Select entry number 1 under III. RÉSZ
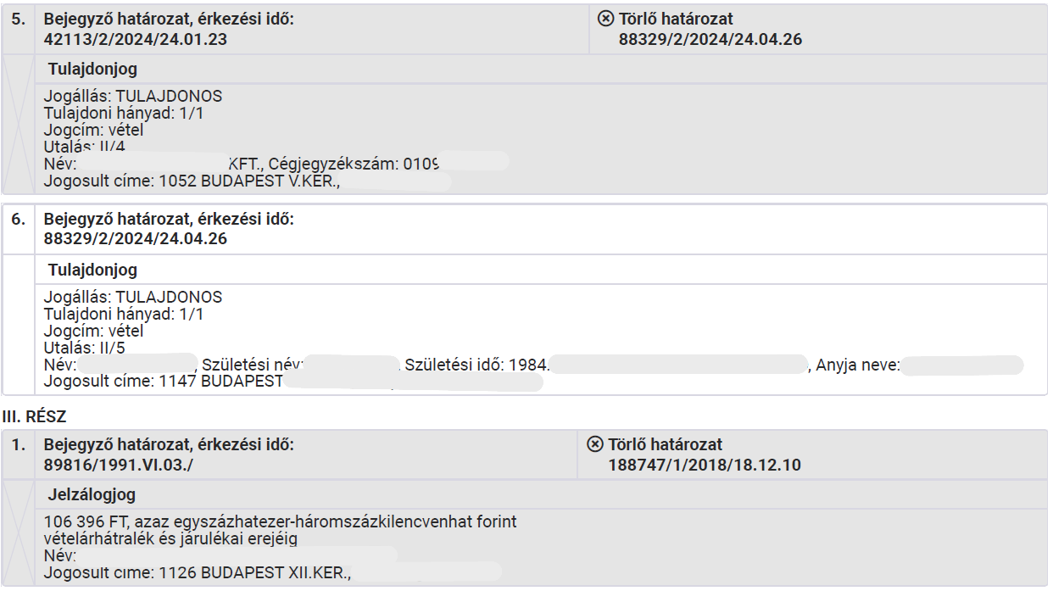Viewport: 1053px width, 591px height. (19, 444)
